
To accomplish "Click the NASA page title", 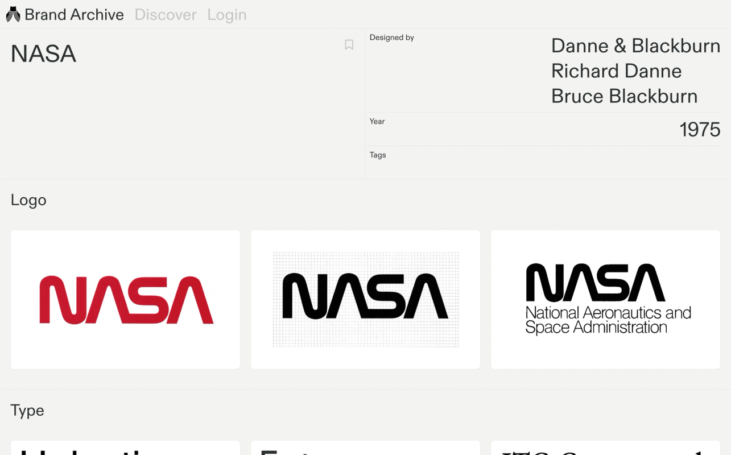I will click(x=43, y=54).
